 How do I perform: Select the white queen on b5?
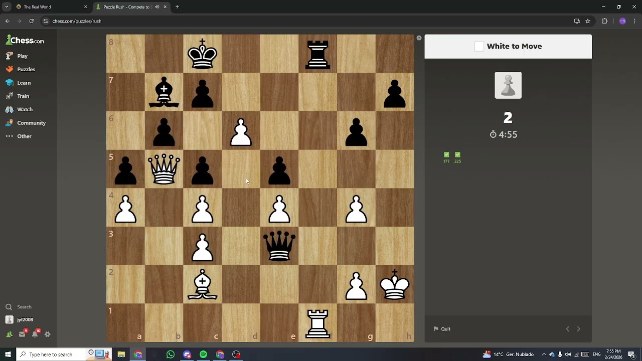[x=164, y=169]
